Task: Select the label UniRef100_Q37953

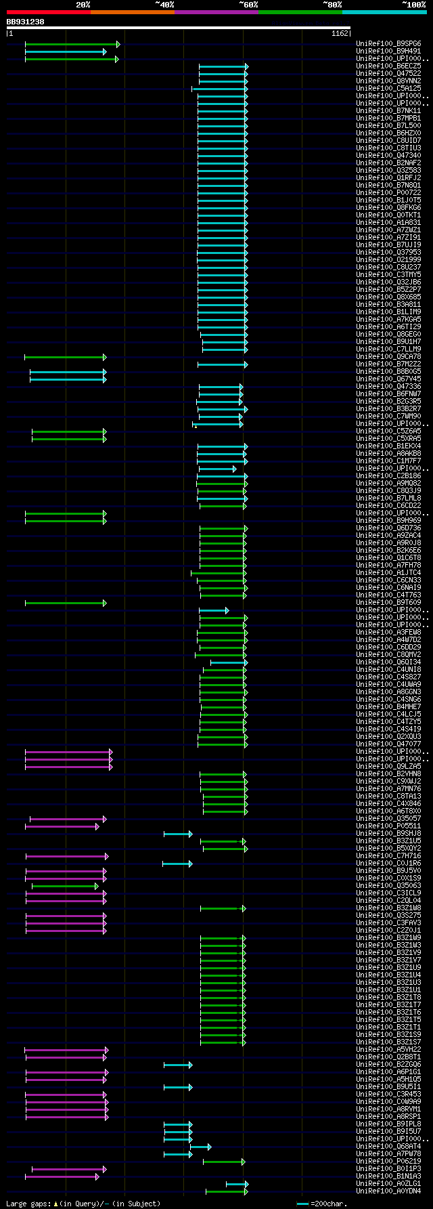Action: [x=388, y=253]
